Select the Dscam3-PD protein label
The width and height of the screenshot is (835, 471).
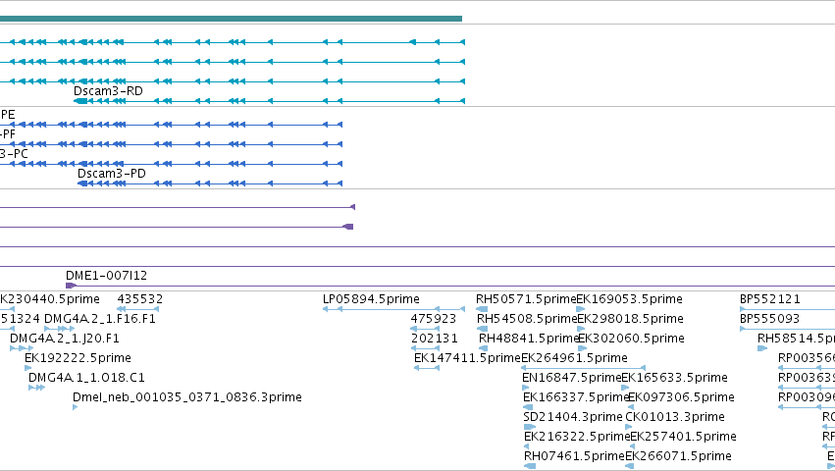coord(112,174)
